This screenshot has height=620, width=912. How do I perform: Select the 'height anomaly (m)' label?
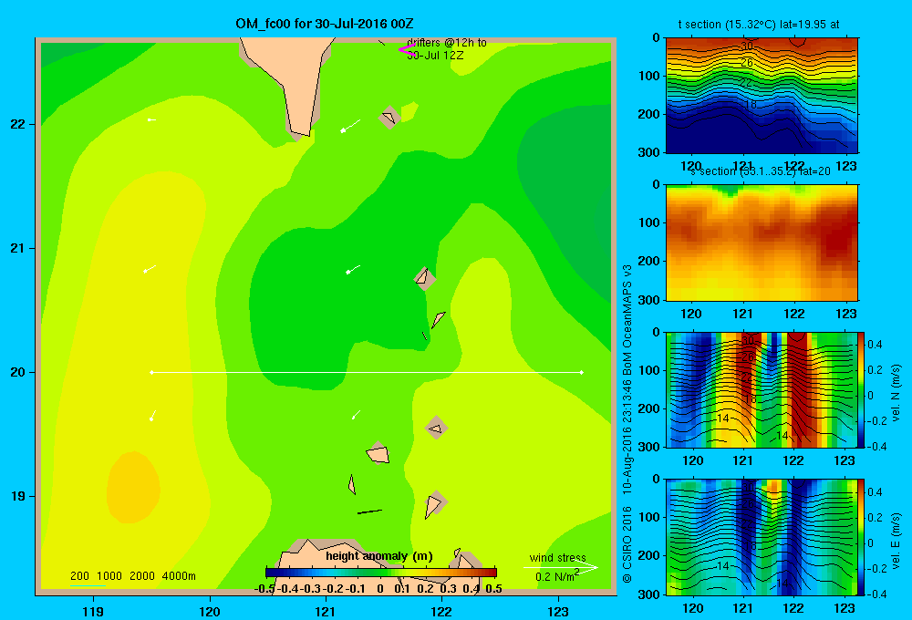click(x=379, y=556)
